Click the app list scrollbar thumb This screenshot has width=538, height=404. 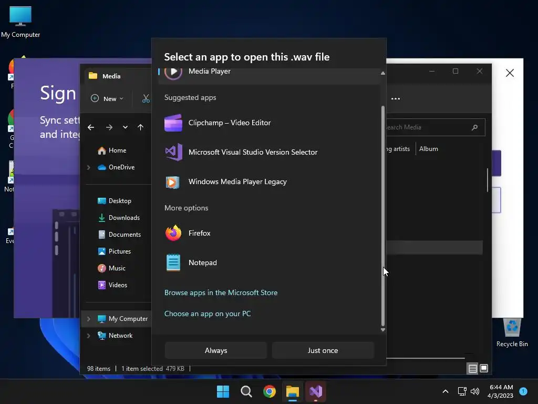point(383,216)
